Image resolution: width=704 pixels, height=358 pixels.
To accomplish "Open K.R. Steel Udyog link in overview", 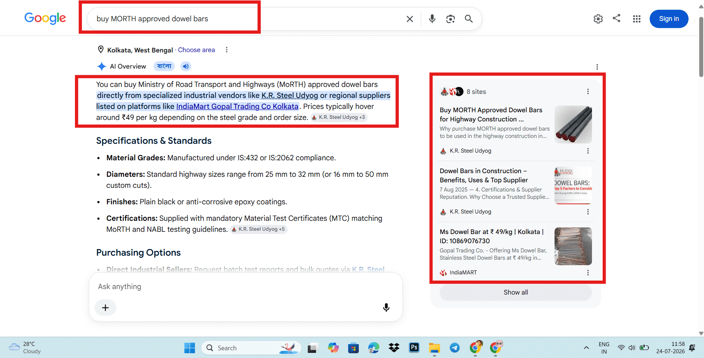I will click(289, 95).
